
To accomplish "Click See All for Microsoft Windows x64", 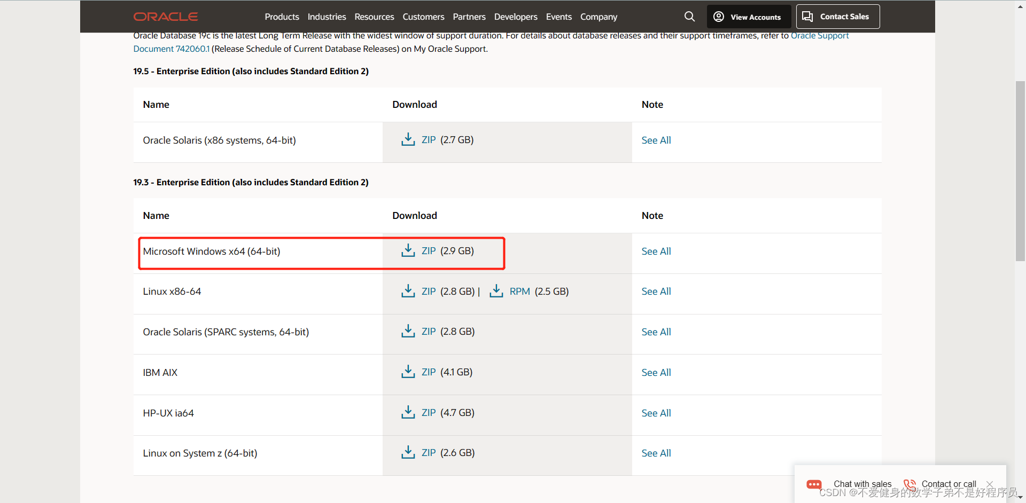I will click(656, 251).
